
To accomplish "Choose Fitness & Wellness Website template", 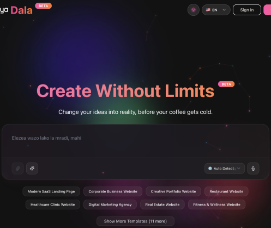I will (x=216, y=205).
